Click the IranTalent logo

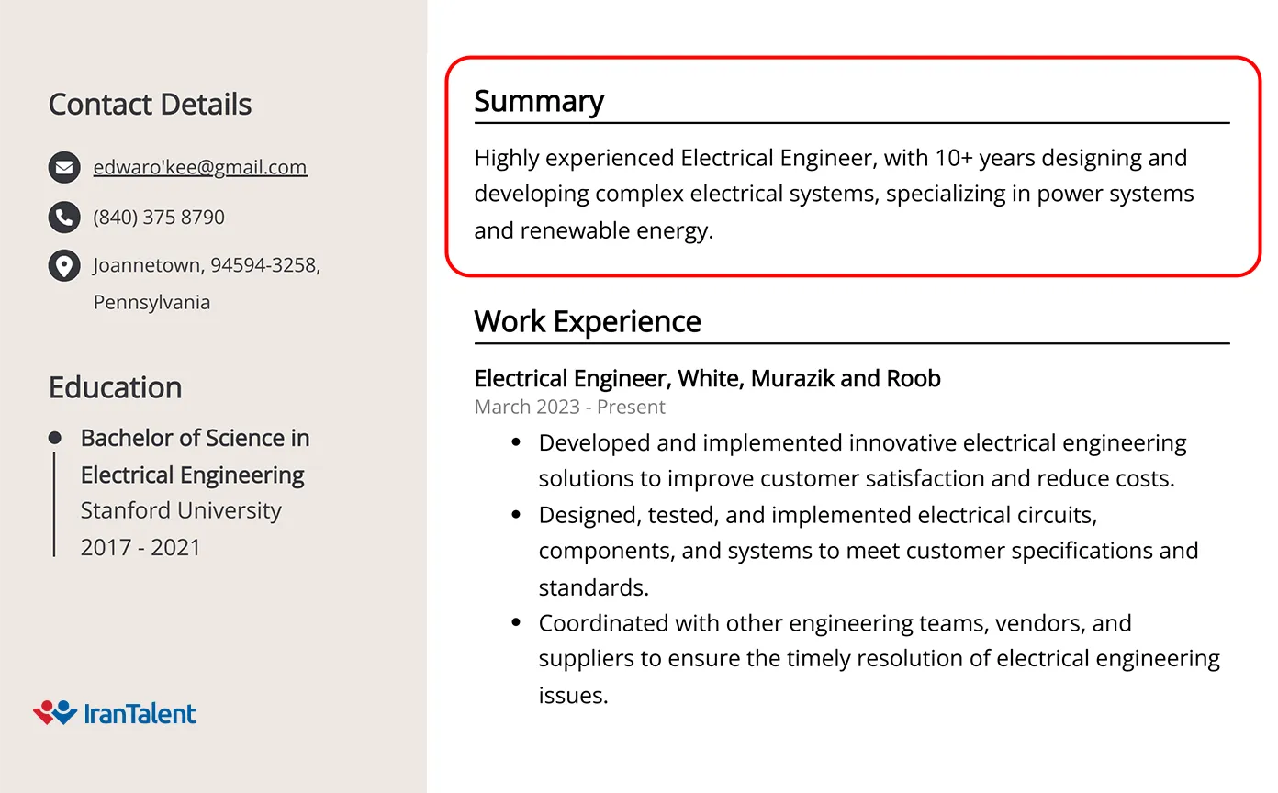(115, 713)
